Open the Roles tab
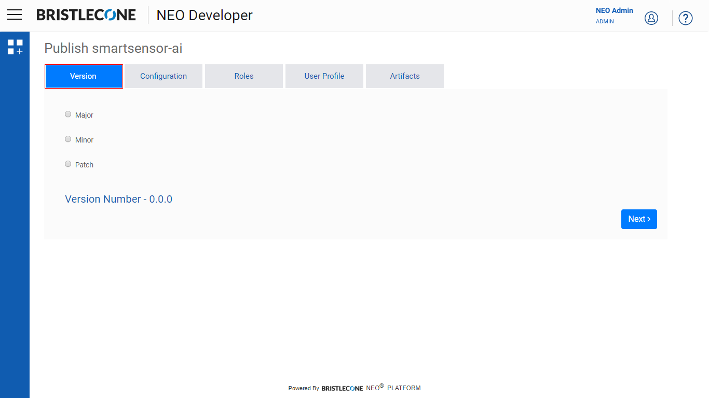 tap(244, 76)
